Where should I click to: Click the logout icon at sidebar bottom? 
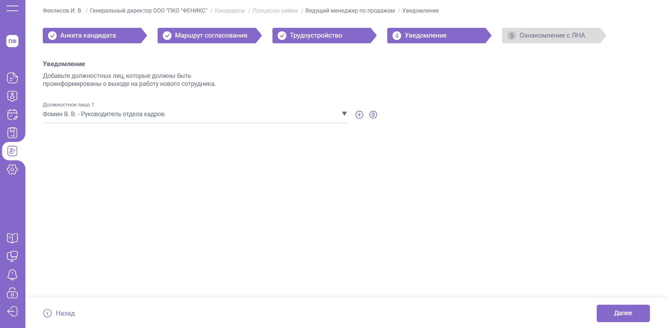(x=12, y=311)
